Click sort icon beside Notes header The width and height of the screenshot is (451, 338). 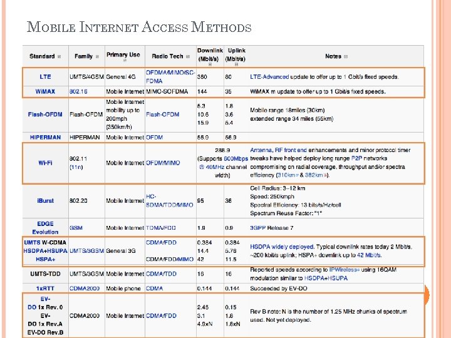(x=345, y=56)
